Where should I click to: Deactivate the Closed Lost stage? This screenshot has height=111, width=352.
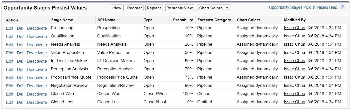pos(37,102)
